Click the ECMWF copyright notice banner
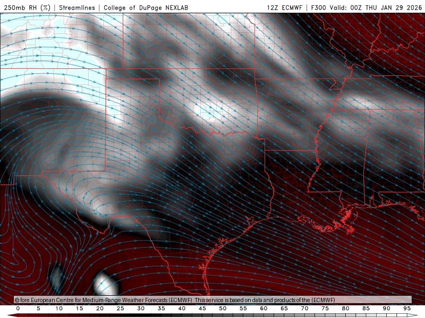The image size is (425, 318). [213, 300]
